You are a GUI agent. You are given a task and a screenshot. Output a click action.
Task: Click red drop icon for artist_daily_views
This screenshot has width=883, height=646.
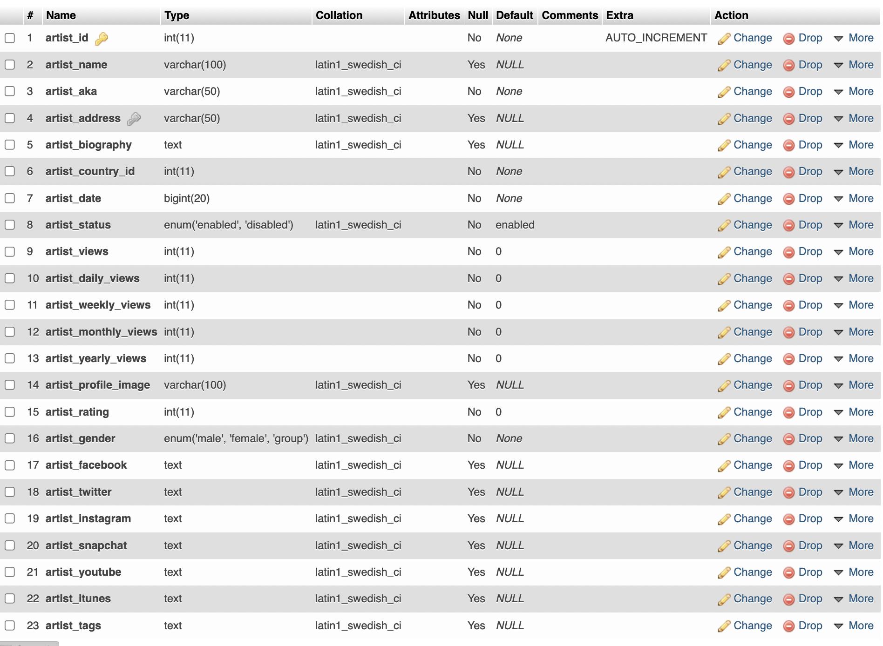pyautogui.click(x=788, y=279)
